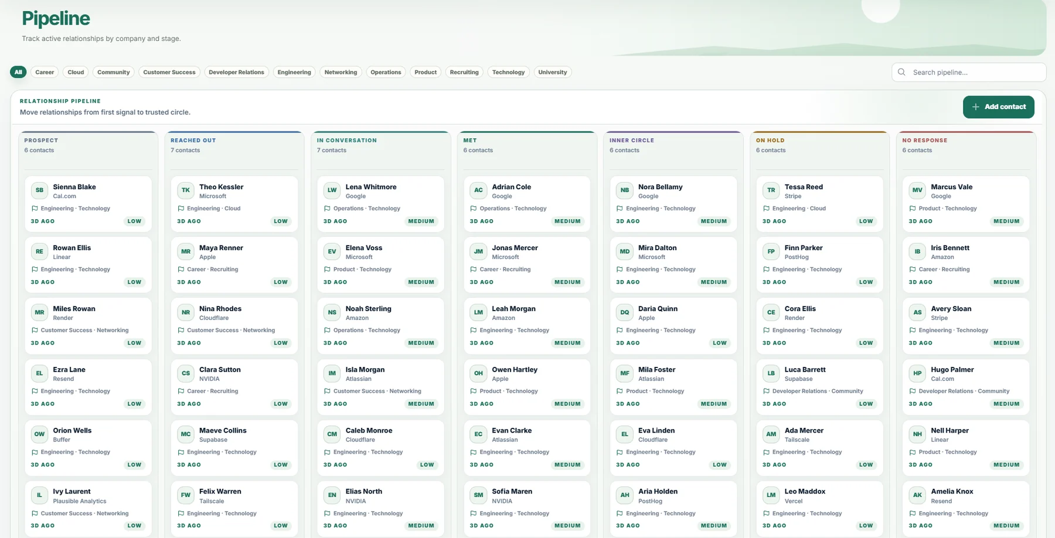Filter pipeline by Customer Success
The image size is (1055, 538).
tap(169, 72)
